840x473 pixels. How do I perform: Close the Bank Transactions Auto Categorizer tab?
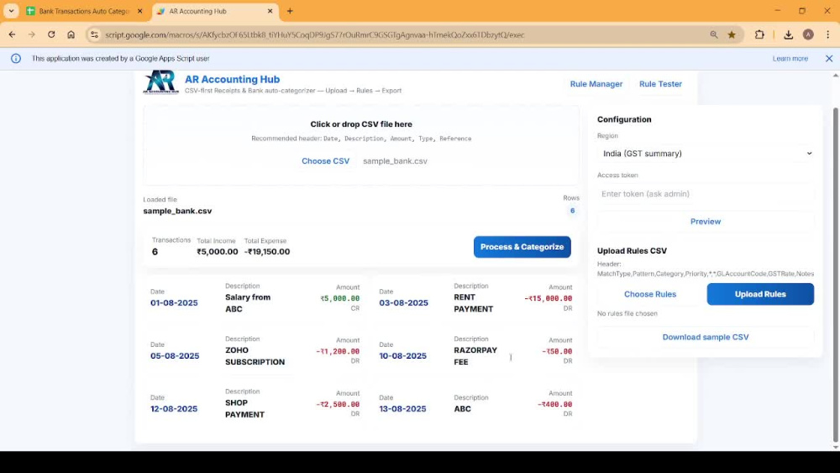pos(139,11)
